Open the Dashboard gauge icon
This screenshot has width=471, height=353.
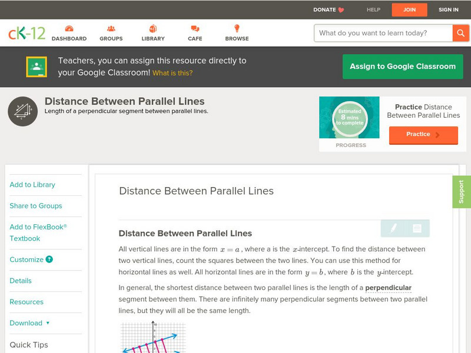(69, 28)
